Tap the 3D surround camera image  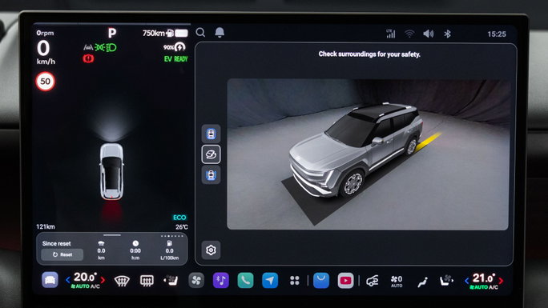[368, 154]
